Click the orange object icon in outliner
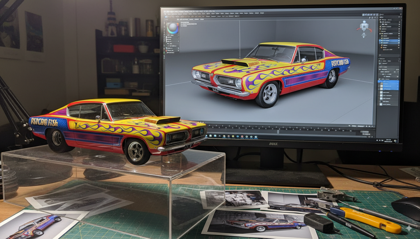This screenshot has width=420, height=239. (x=381, y=47)
